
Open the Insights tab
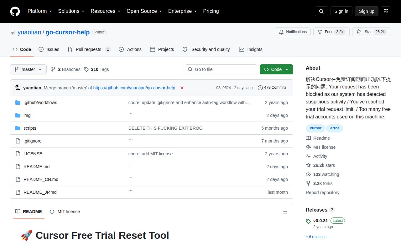pyautogui.click(x=251, y=49)
